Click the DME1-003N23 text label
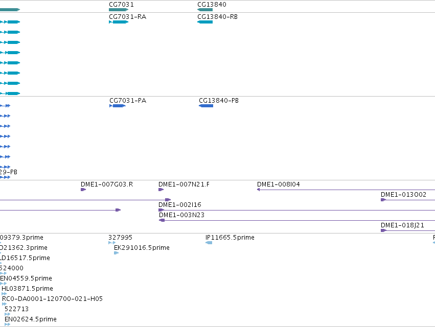This screenshot has height=327, width=435. (181, 215)
